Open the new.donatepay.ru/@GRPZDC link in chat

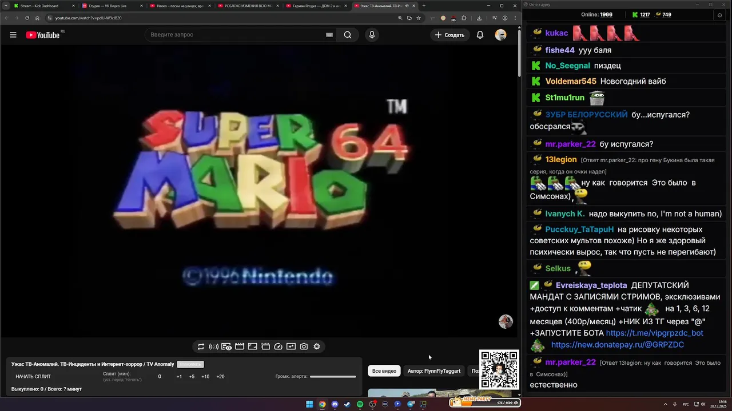pyautogui.click(x=617, y=345)
